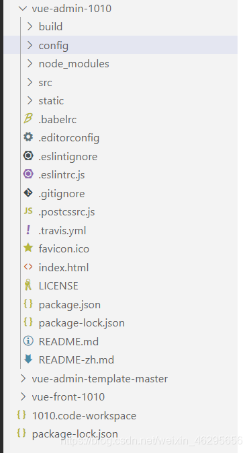Click the JS icon for .postcssrc.js

28,211
